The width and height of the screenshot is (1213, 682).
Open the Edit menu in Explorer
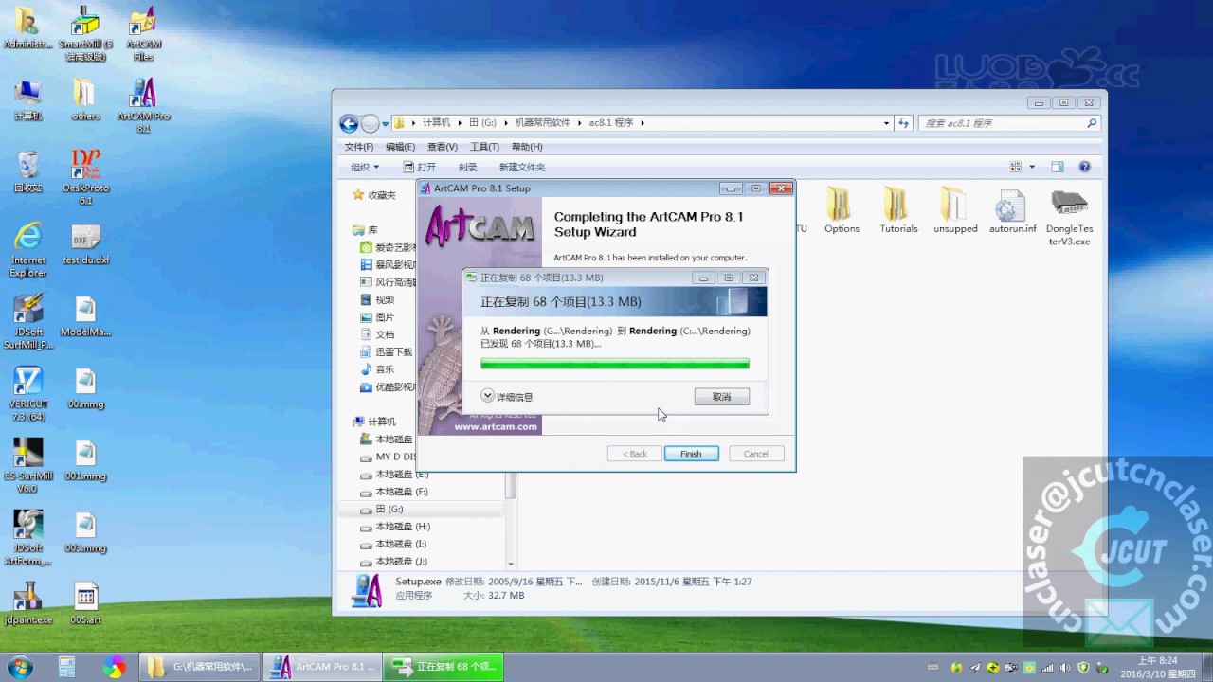pyautogui.click(x=400, y=147)
